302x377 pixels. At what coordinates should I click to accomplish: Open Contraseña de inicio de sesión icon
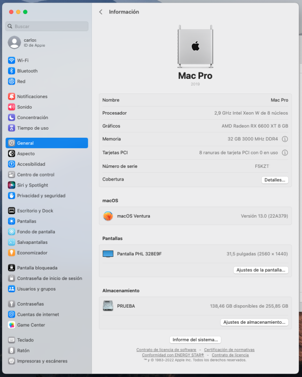pyautogui.click(x=11, y=278)
